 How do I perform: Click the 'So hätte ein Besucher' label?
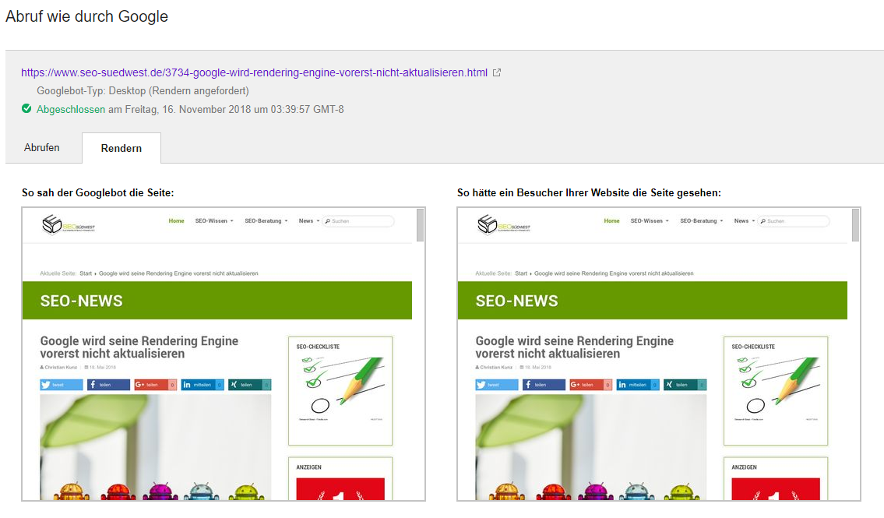tap(589, 192)
